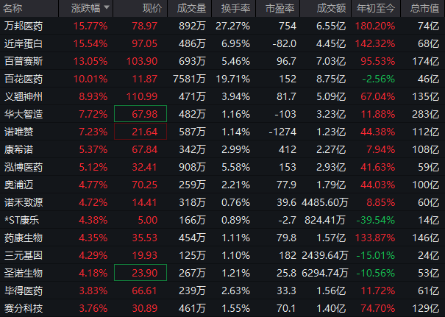445x317 pixels.
Task: Select the 毕得医药 stock name
Action: [x=24, y=291]
